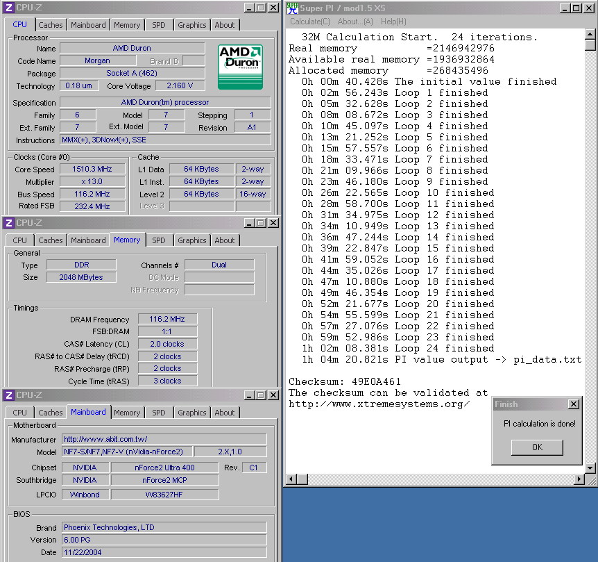Click the CPU-Z icon in top window title bar
The height and width of the screenshot is (562, 598).
9,7
